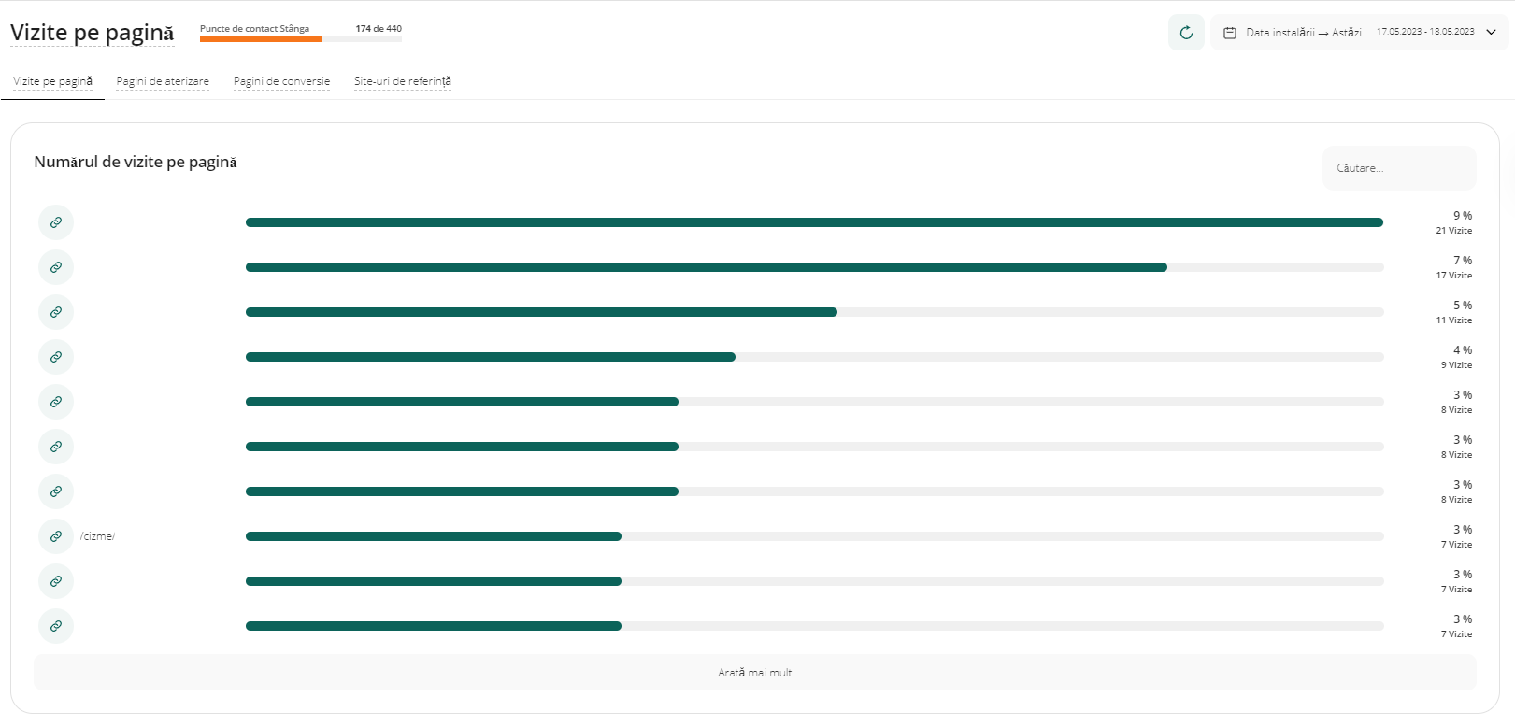Open Data instalării → Astăzi period selector
1515x726 pixels.
click(1303, 33)
